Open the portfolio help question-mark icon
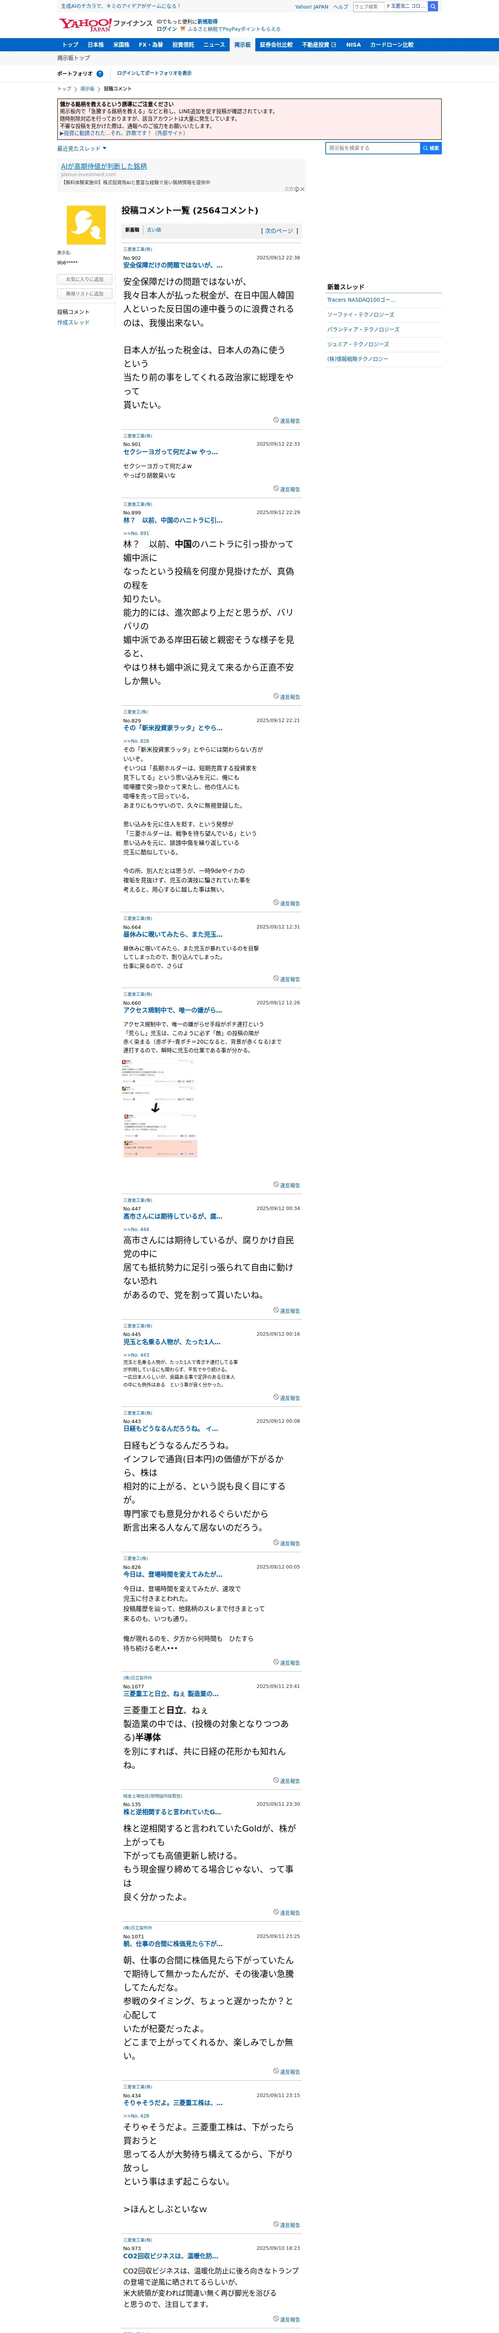 point(99,73)
